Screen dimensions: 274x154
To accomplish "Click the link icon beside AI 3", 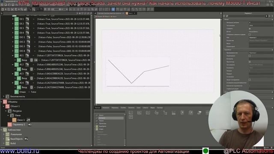I will [x=27, y=74].
